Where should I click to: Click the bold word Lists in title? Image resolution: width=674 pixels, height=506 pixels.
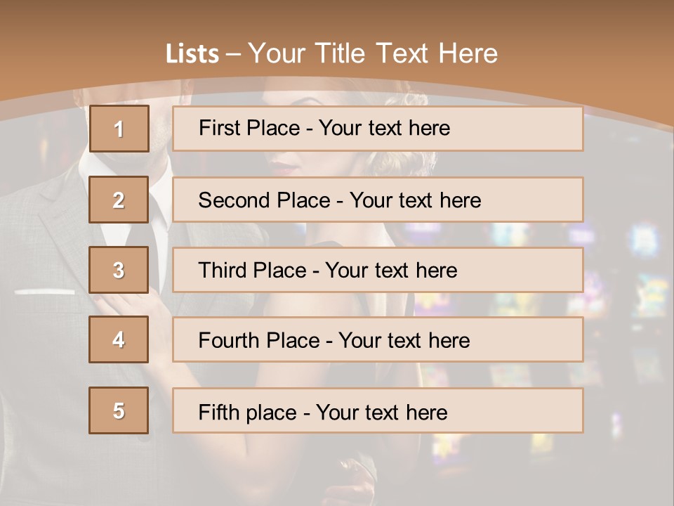pos(192,54)
